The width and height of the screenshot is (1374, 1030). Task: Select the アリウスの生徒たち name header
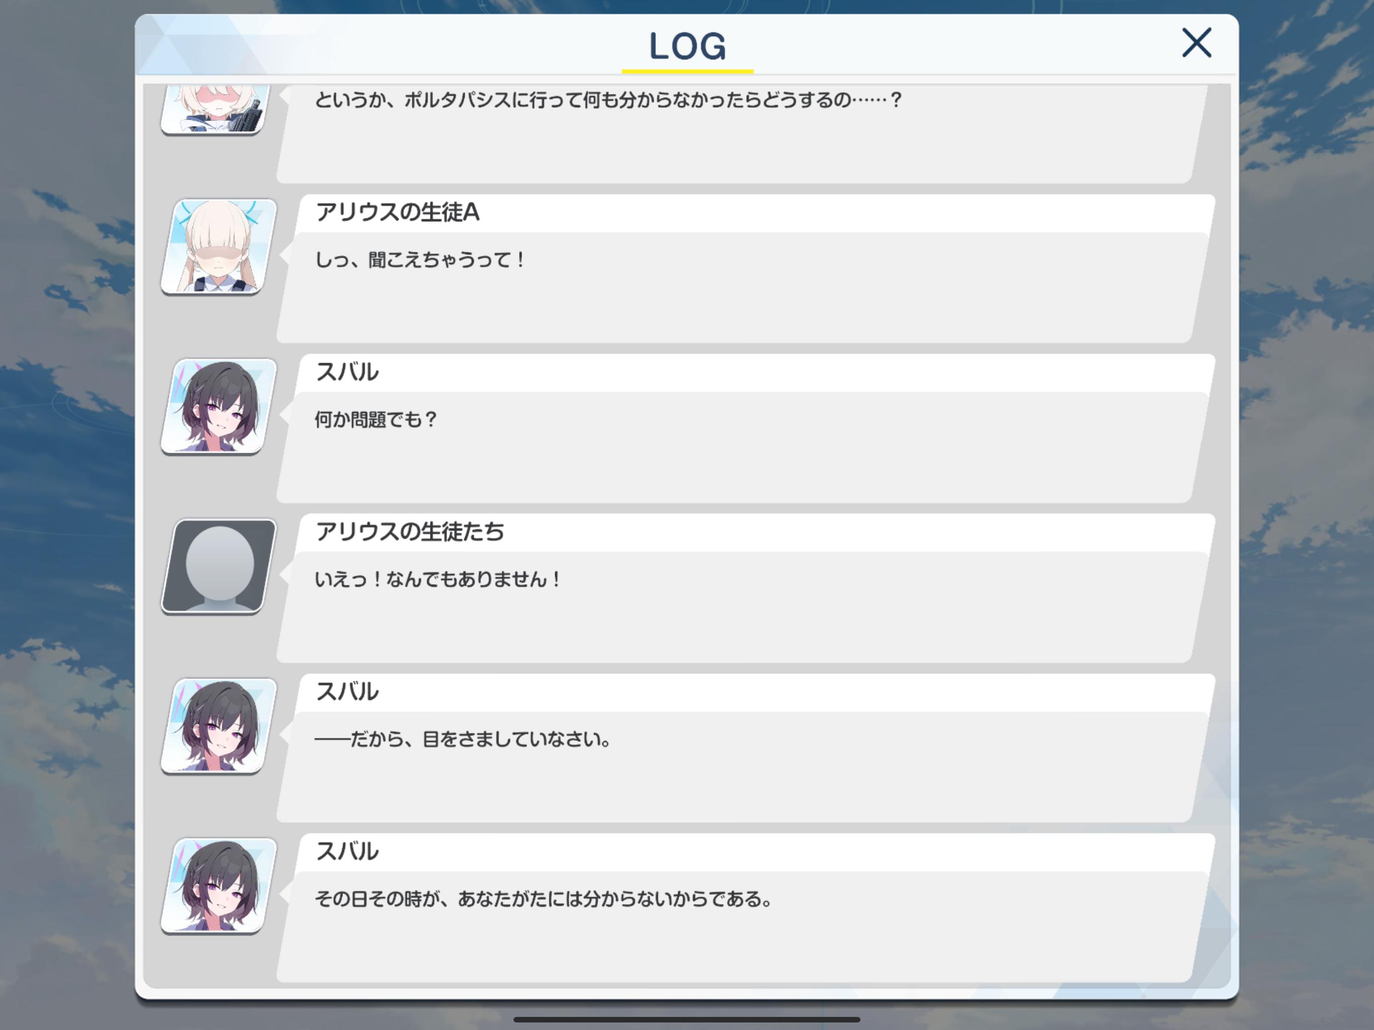click(x=410, y=532)
